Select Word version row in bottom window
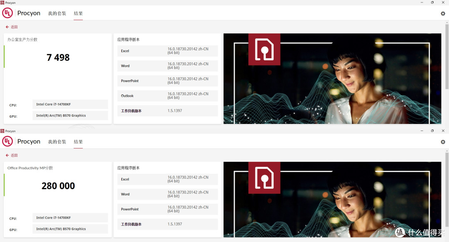Viewport: 449px width, 242px height. click(x=168, y=194)
